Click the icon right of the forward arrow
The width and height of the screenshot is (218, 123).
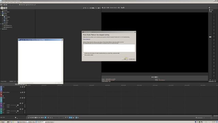tap(6, 8)
